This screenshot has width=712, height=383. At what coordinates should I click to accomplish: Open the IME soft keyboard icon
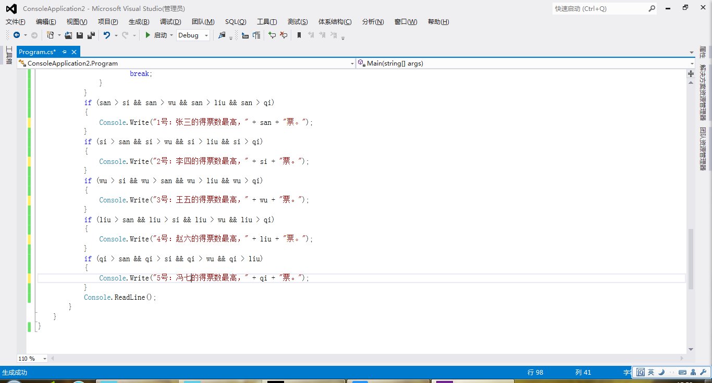coord(682,372)
